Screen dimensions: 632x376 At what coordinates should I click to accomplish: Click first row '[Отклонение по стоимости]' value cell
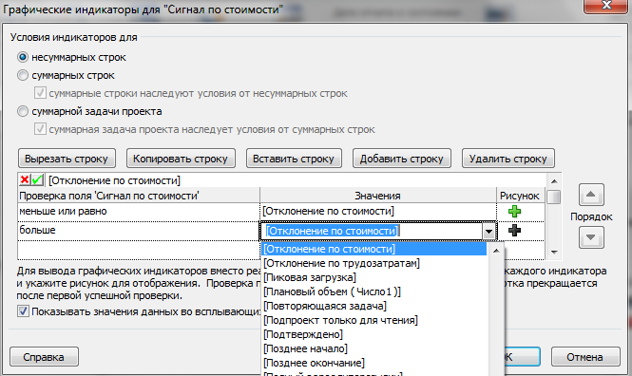378,212
